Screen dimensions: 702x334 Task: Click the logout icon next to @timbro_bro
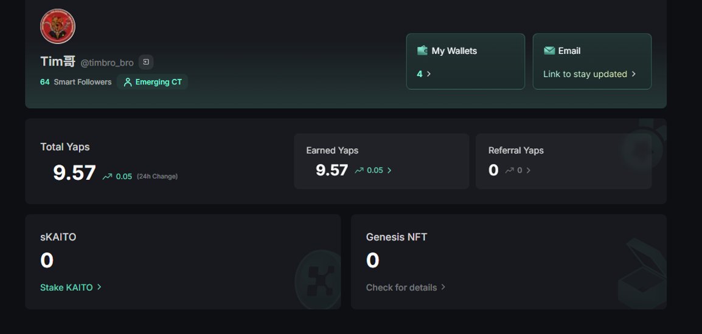(x=146, y=62)
